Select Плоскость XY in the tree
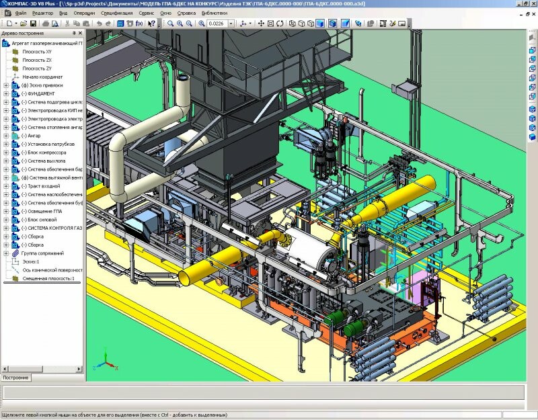The width and height of the screenshot is (538, 420). 36,52
